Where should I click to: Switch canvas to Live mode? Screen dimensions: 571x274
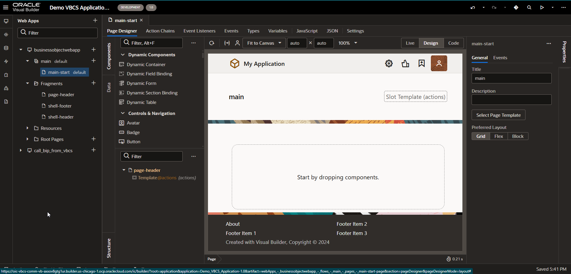click(410, 43)
